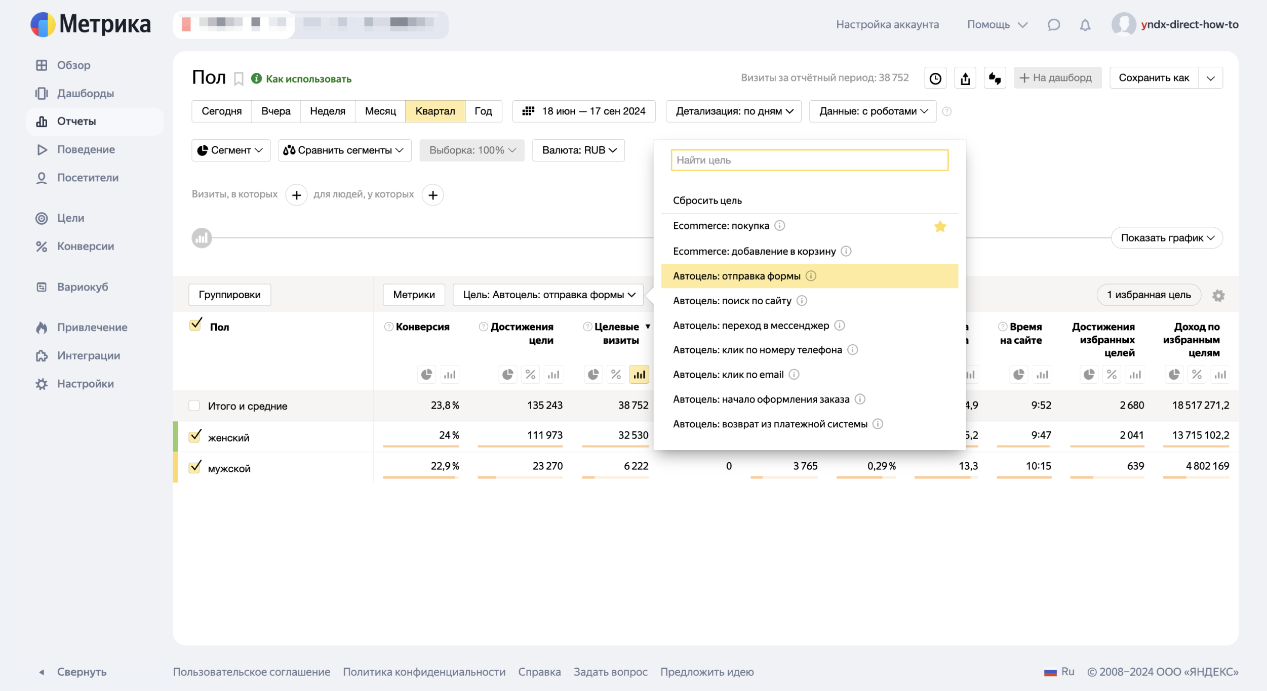The image size is (1267, 691).
Task: Choose Ecommerce: добавление в корзину
Action: (809, 251)
